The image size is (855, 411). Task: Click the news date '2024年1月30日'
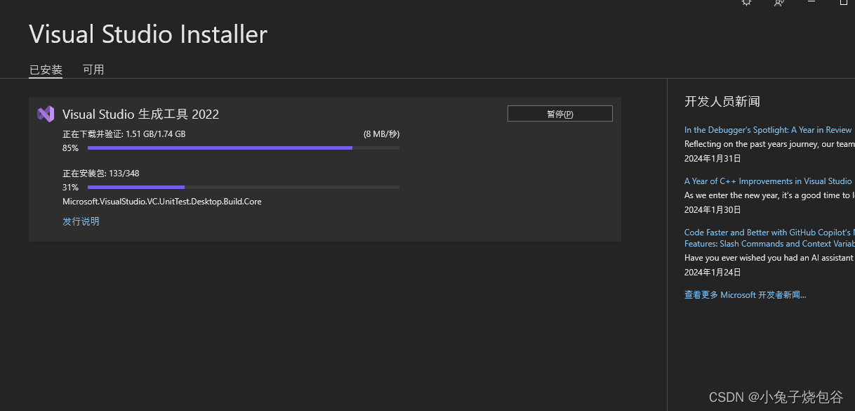712,209
